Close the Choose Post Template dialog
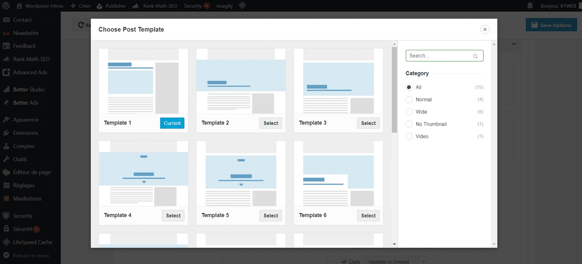 tap(485, 29)
